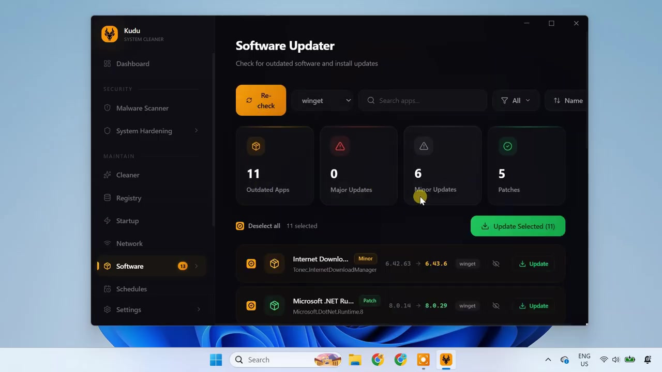Toggle the Deselect all checkbox

[240, 226]
